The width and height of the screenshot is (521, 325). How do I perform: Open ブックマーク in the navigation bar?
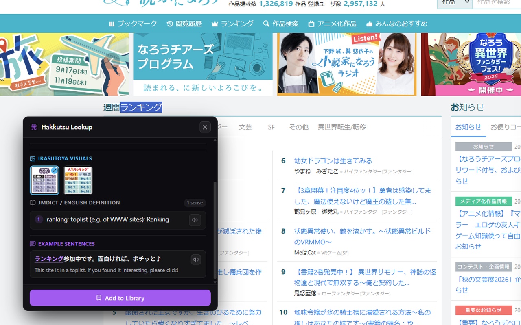133,24
